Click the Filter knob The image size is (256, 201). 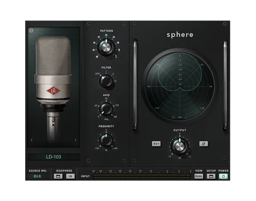106,81
